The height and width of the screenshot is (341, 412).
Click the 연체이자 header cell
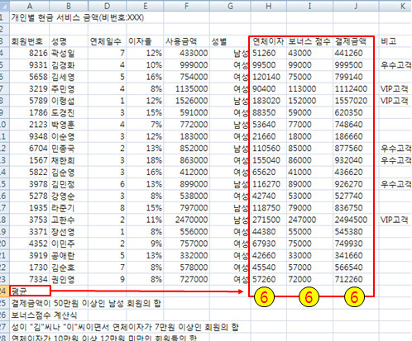click(268, 41)
